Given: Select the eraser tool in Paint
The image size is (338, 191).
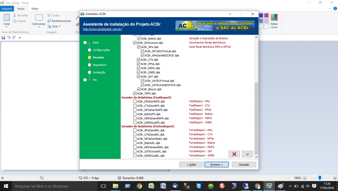Looking at the screenshot, I should [77, 24].
